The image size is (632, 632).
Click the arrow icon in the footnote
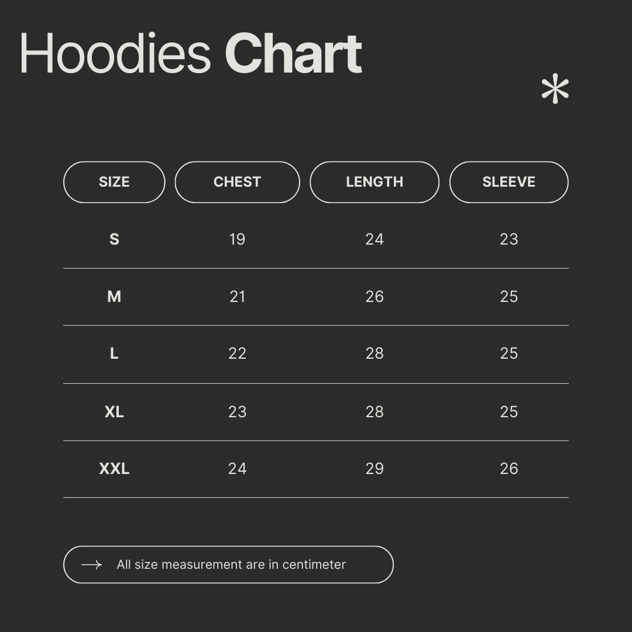click(91, 565)
